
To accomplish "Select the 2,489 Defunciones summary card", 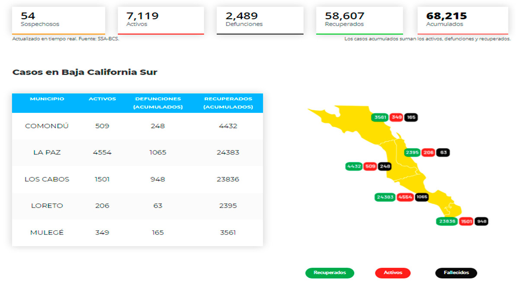I will coord(260,20).
